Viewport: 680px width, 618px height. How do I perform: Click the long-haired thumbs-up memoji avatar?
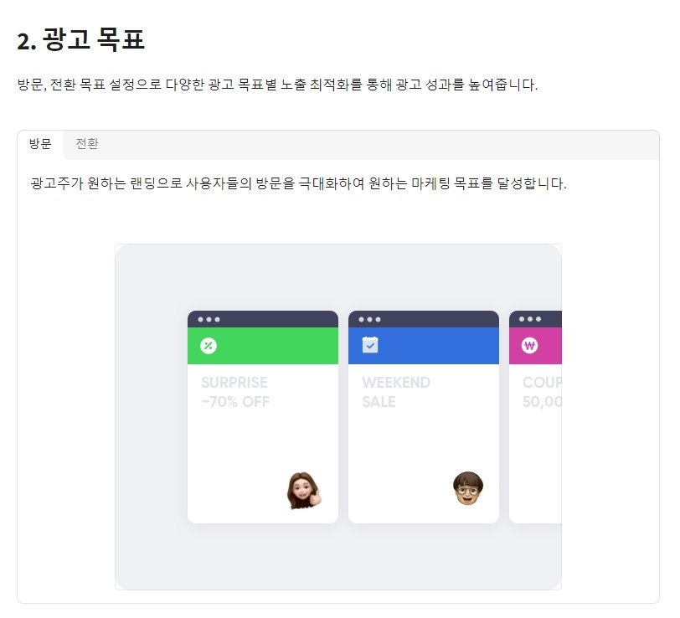pos(303,491)
